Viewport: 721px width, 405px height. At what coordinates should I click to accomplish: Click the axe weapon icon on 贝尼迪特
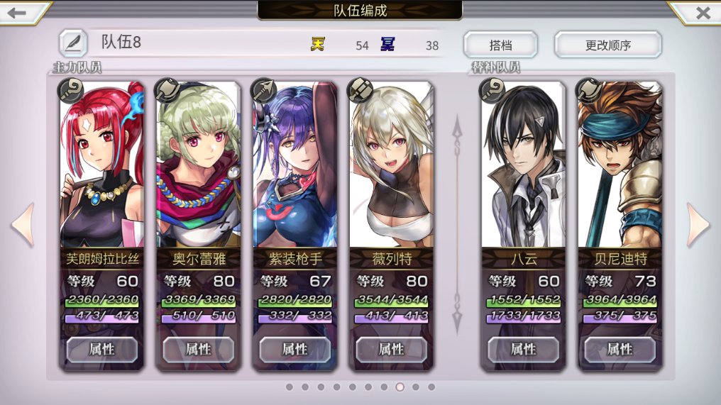588,89
